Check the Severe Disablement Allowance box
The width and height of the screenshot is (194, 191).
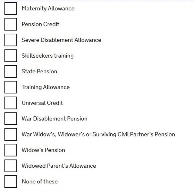coord(11,40)
